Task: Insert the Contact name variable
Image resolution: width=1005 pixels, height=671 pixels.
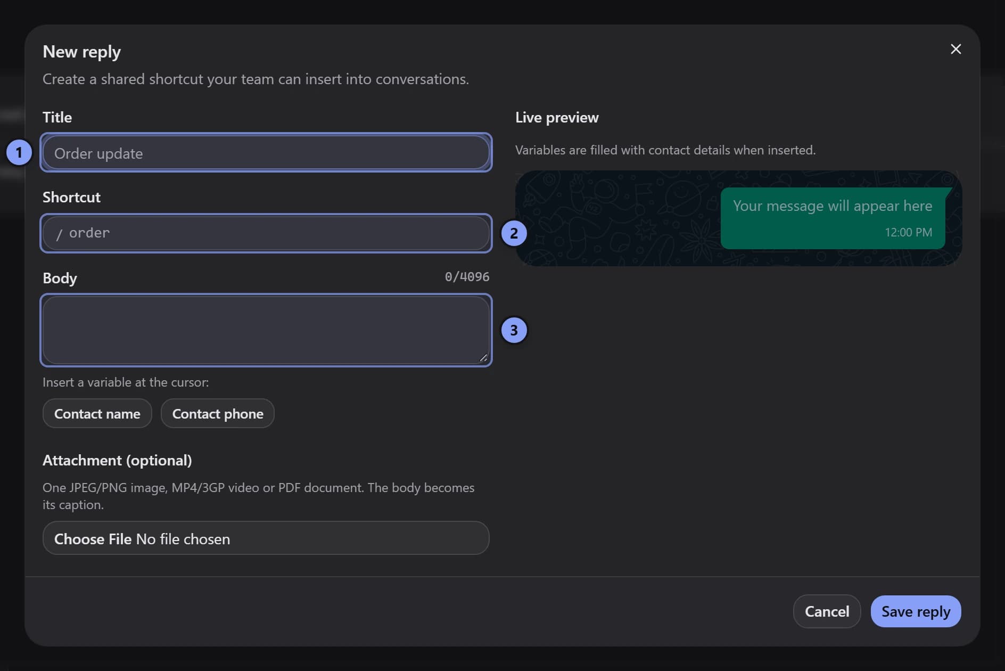Action: (x=97, y=413)
